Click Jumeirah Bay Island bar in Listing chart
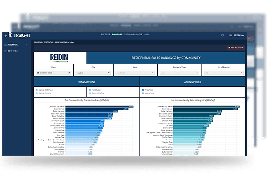276x187 pixels. [x=206, y=106]
